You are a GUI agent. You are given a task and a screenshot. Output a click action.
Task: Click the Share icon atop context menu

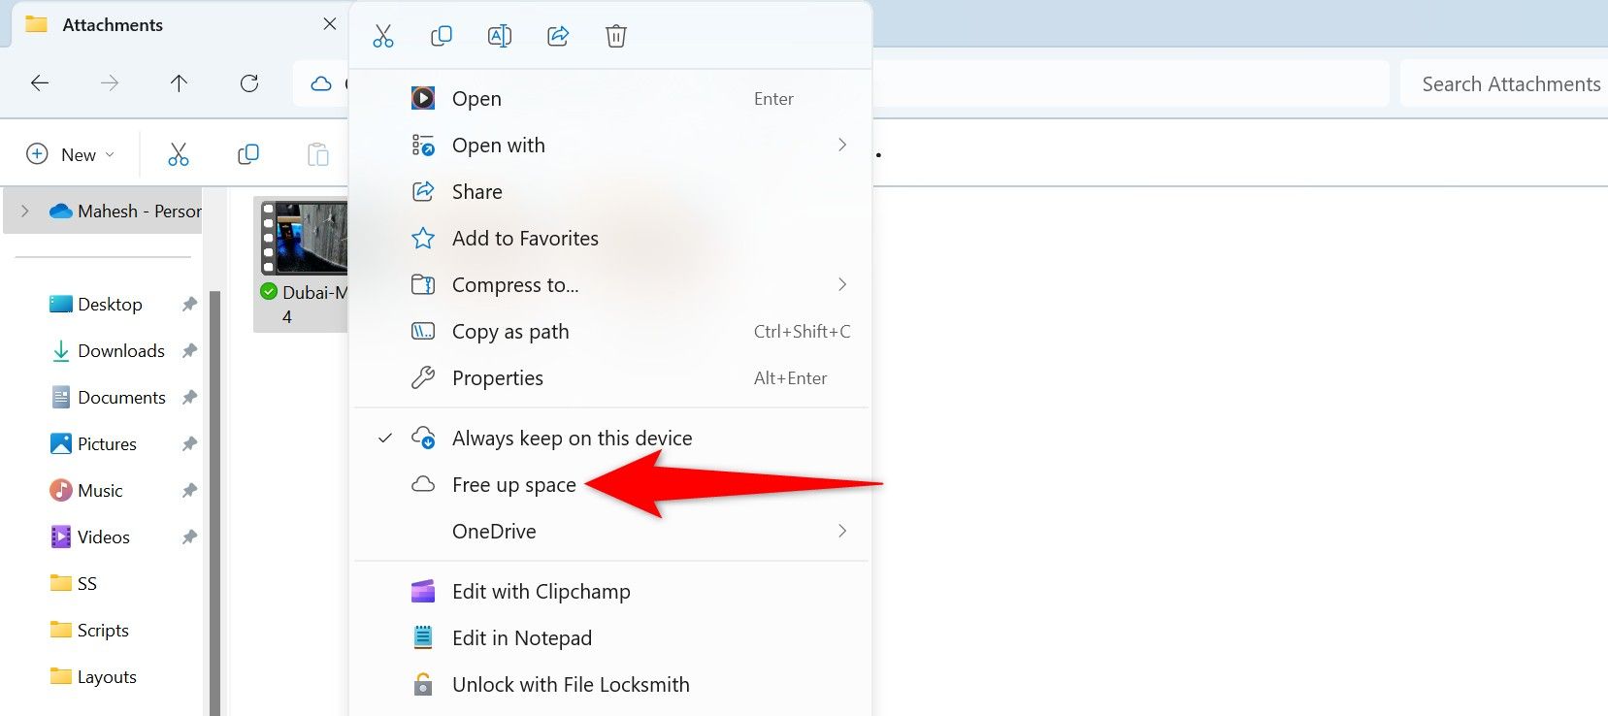tap(558, 36)
